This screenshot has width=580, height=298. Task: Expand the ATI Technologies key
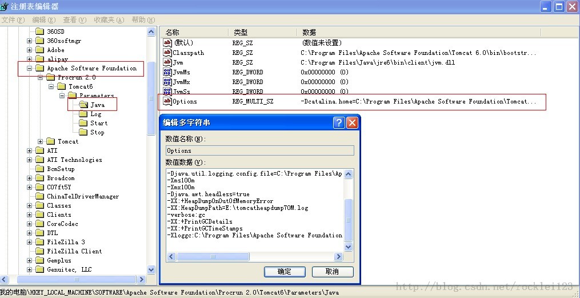point(29,160)
